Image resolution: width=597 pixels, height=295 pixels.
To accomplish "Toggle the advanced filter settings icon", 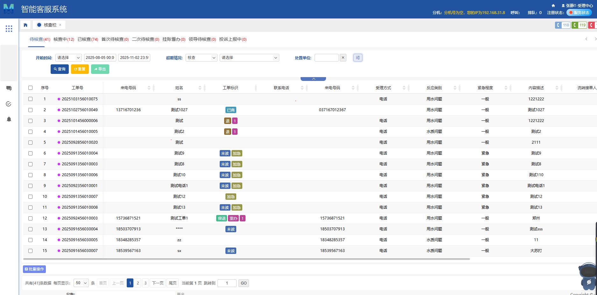I will point(358,58).
